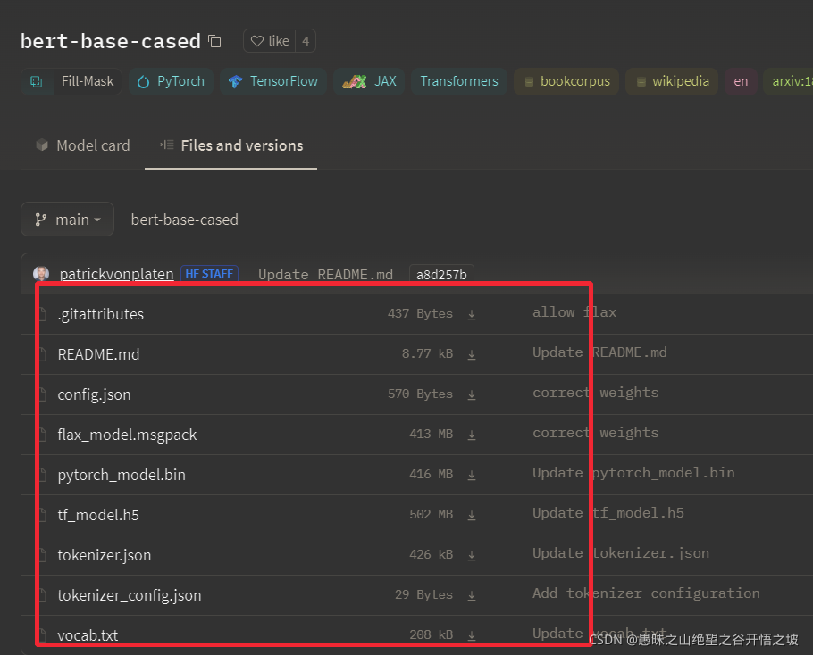Switch to Files and versions tab
This screenshot has height=655, width=813.
click(x=231, y=145)
